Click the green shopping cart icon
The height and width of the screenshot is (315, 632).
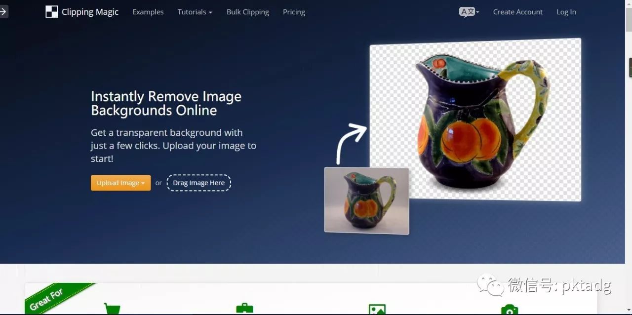point(112,310)
